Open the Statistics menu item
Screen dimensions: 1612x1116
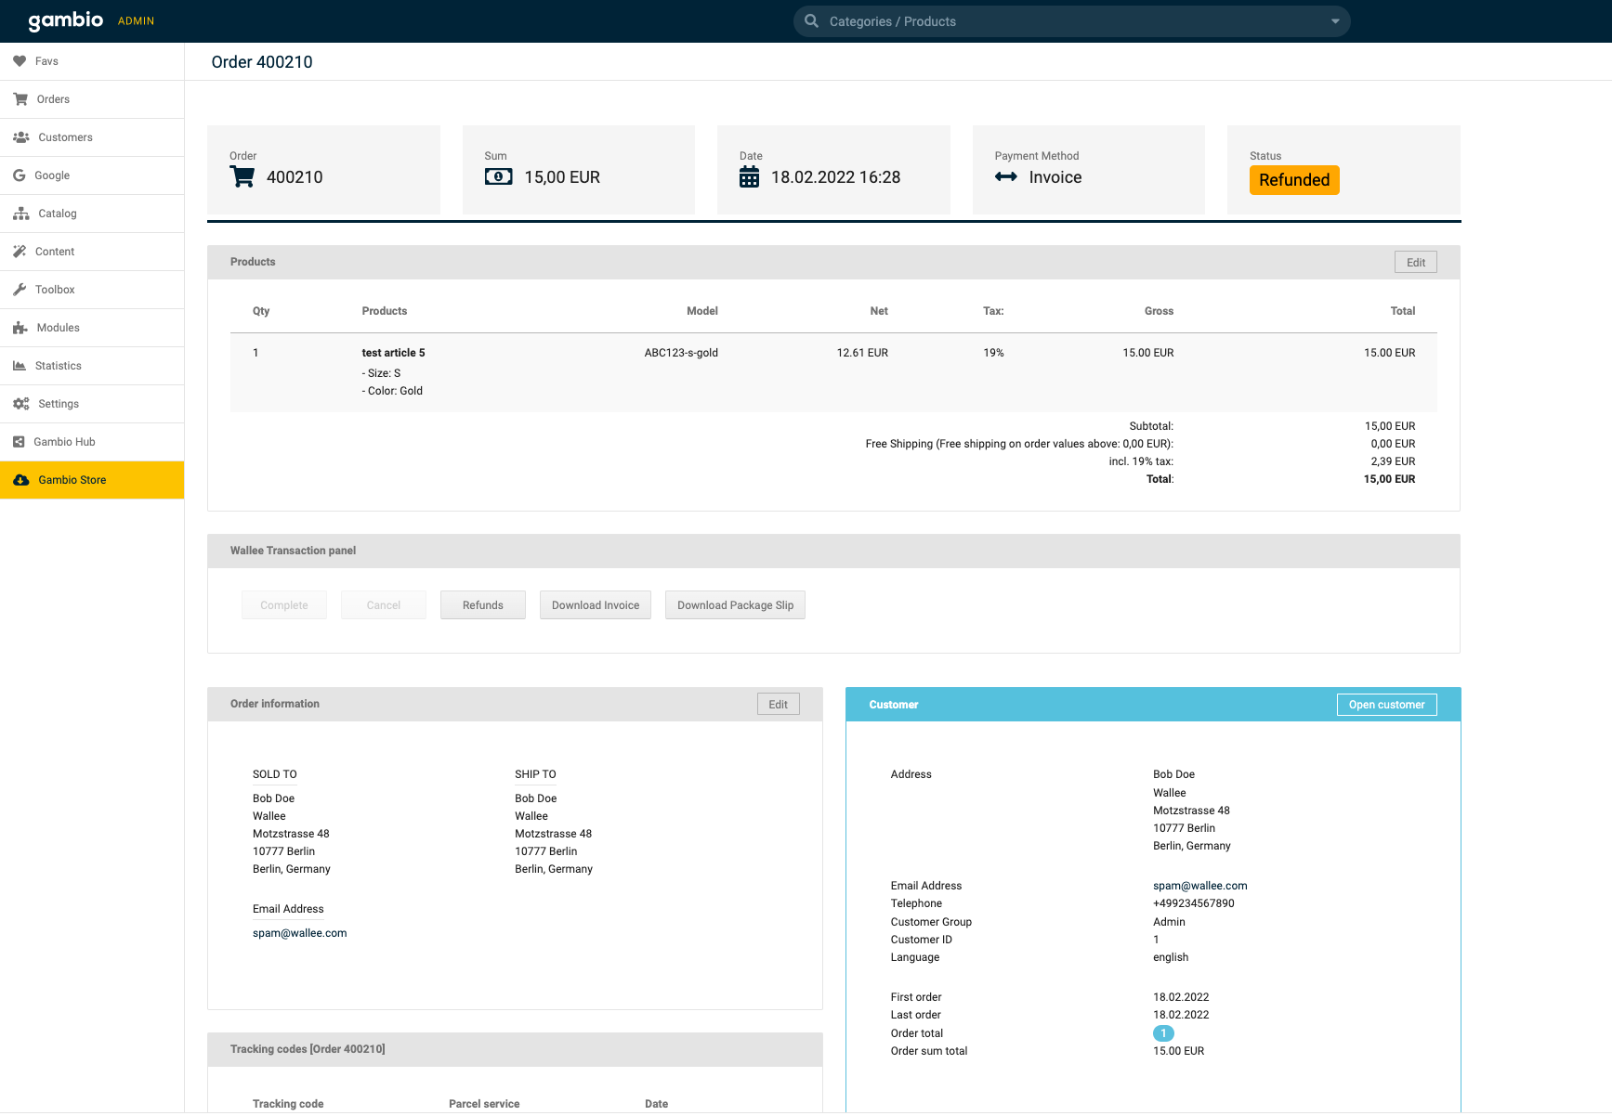tap(59, 366)
